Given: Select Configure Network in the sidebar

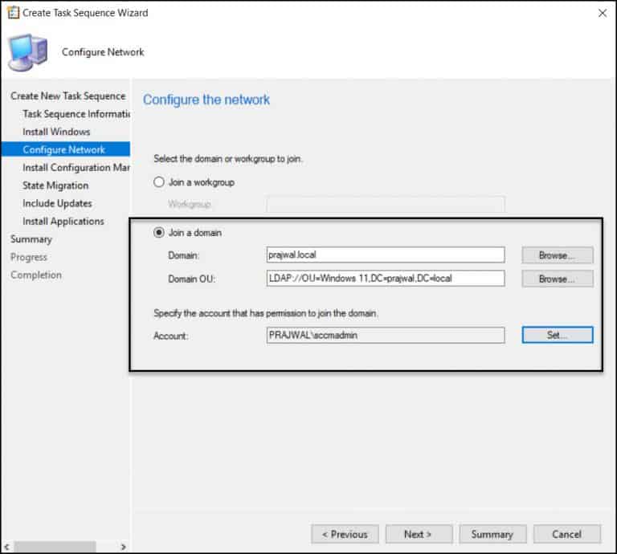Looking at the screenshot, I should (66, 149).
